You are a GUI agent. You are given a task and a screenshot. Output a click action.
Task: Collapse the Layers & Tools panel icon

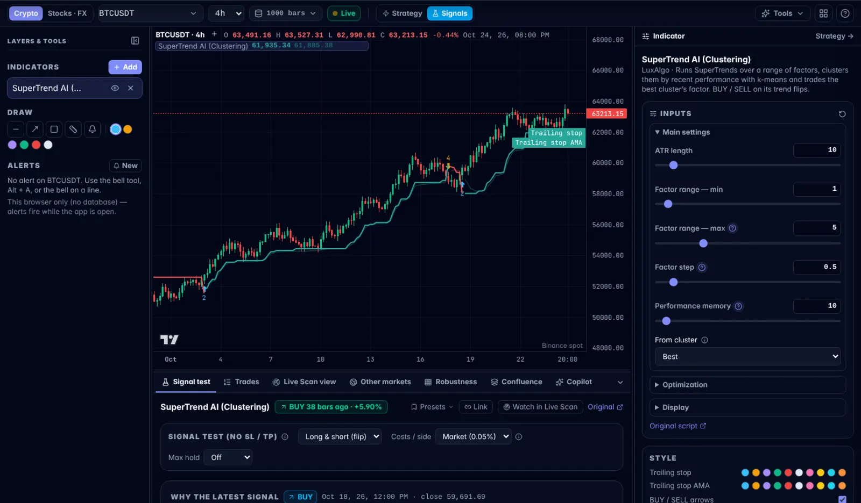[x=135, y=41]
